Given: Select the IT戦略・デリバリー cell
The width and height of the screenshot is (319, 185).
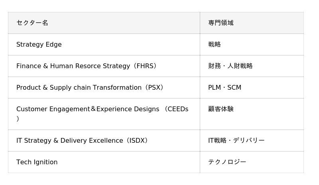Looking at the screenshot, I should pos(236,140).
